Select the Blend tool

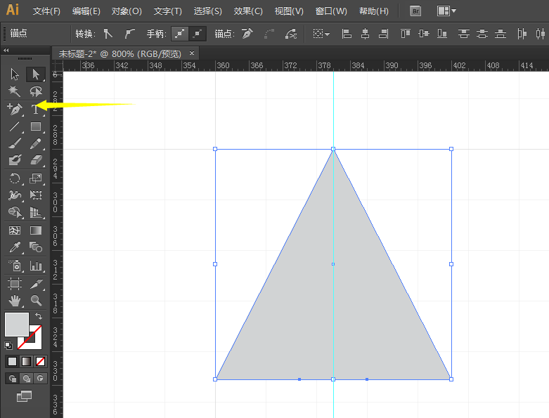click(36, 247)
